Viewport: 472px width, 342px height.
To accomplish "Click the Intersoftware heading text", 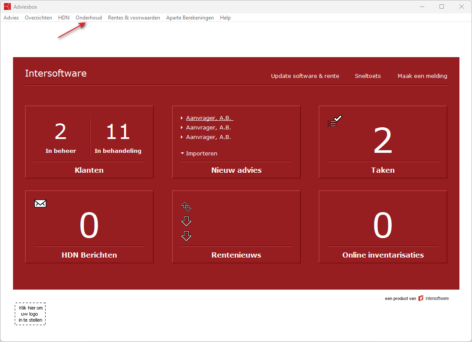I will [56, 73].
